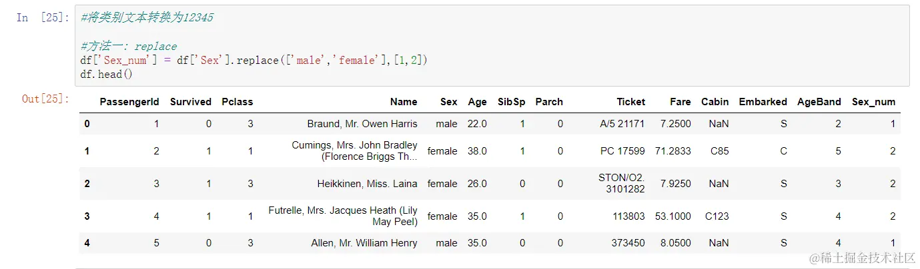Click ticket cell 'PC 17599'
The width and height of the screenshot is (920, 269).
pos(622,151)
